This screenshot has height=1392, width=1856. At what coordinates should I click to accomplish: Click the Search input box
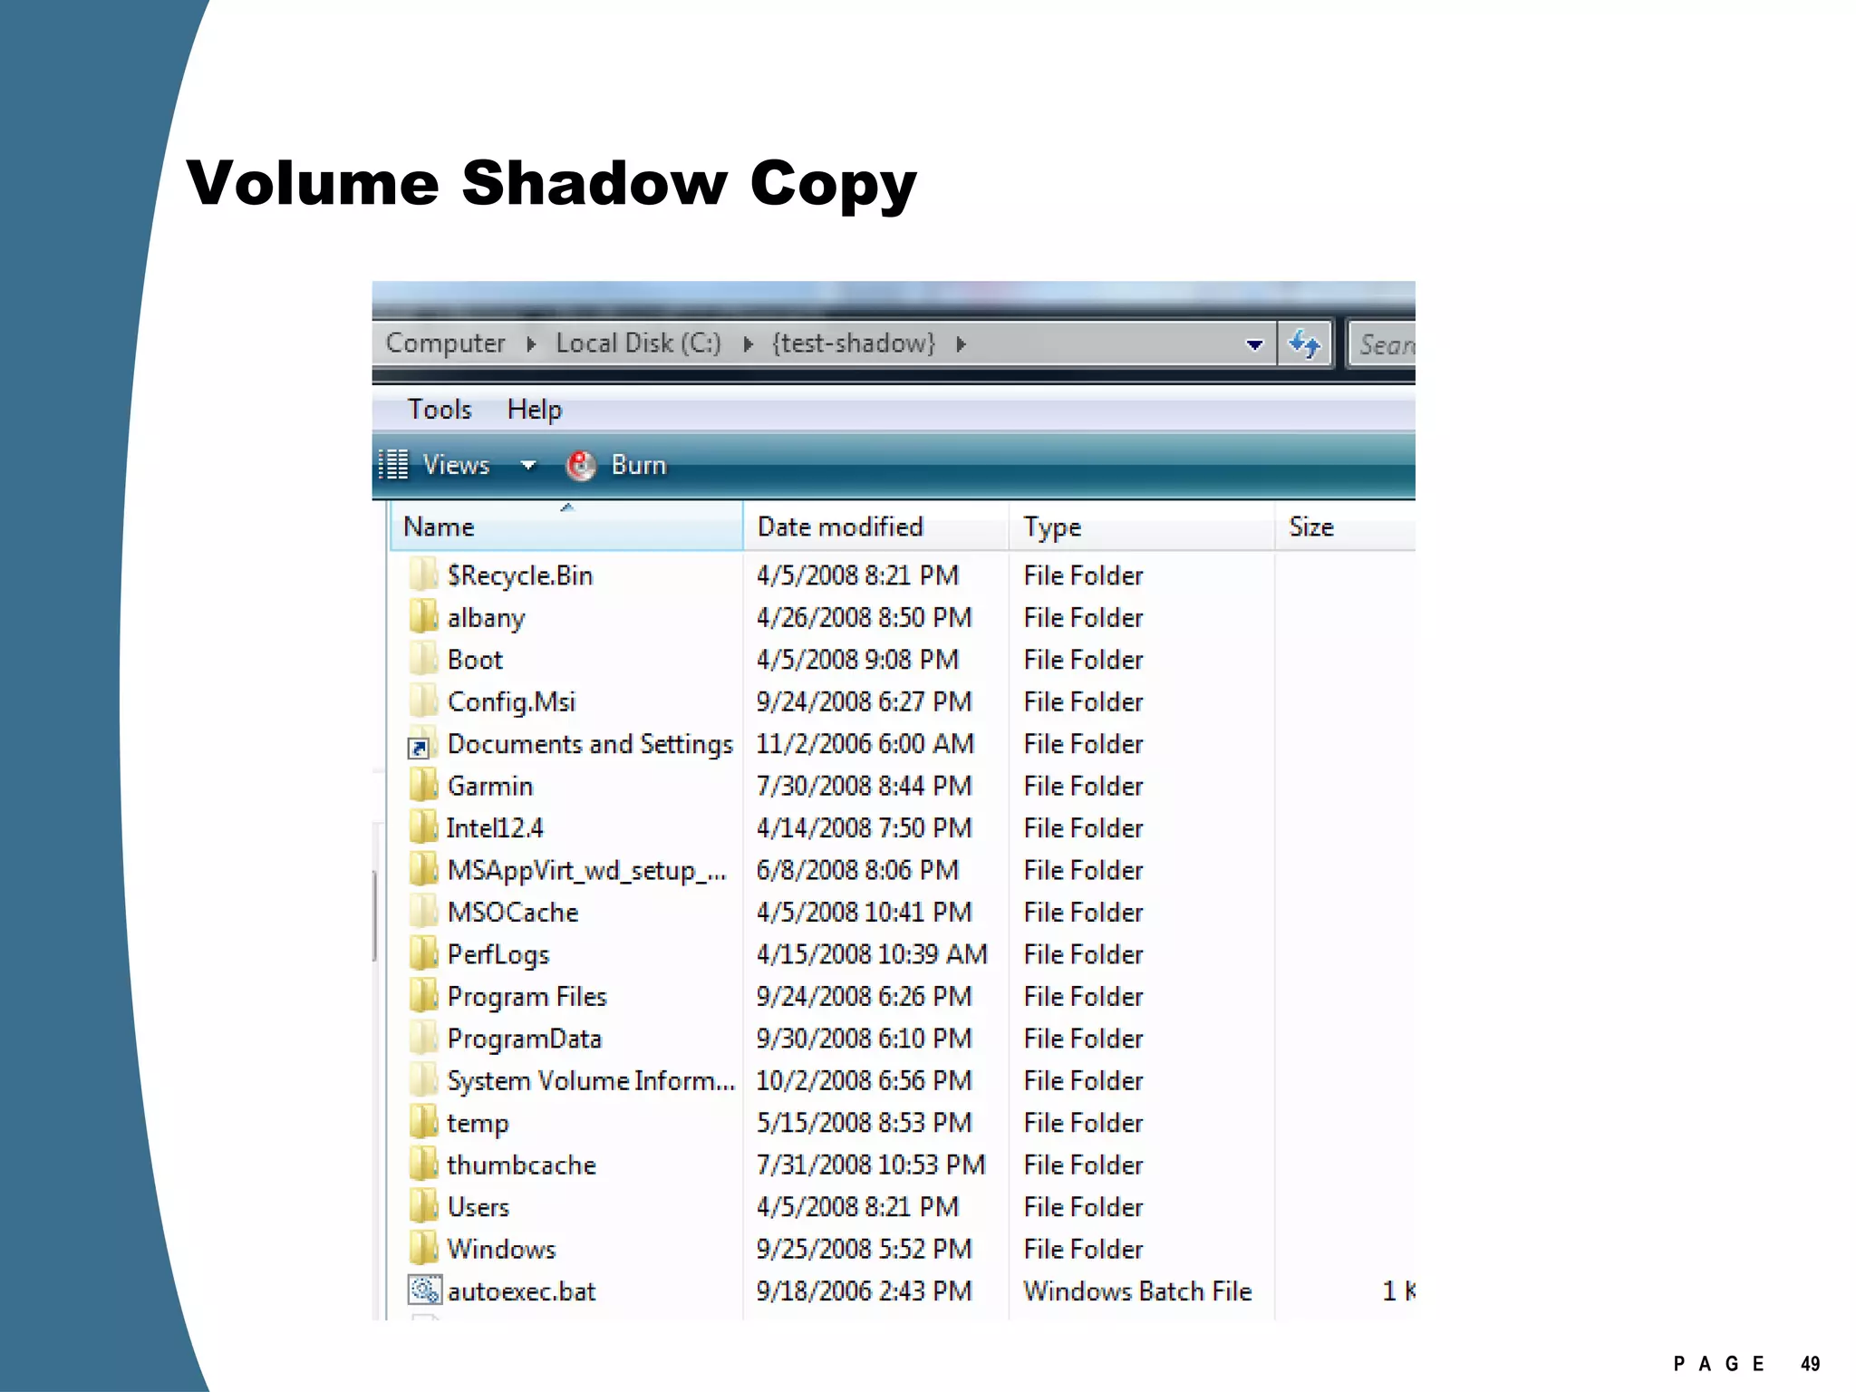click(1382, 344)
